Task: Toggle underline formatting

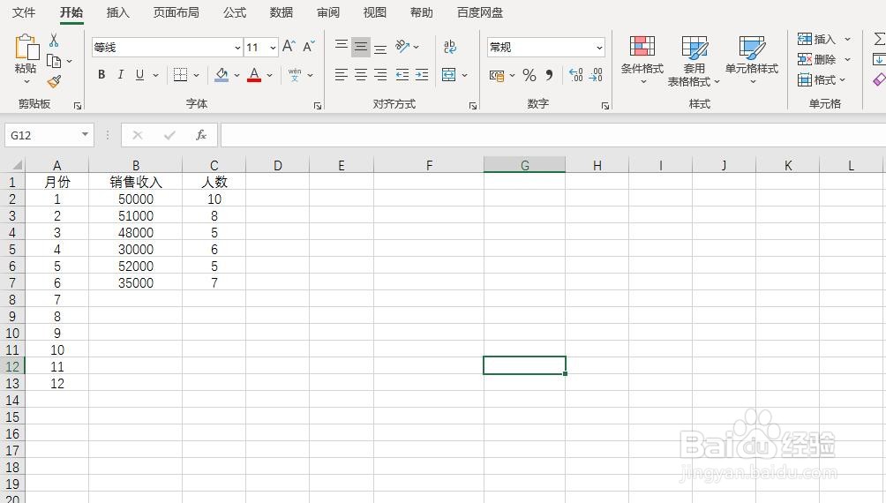Action: (x=139, y=75)
